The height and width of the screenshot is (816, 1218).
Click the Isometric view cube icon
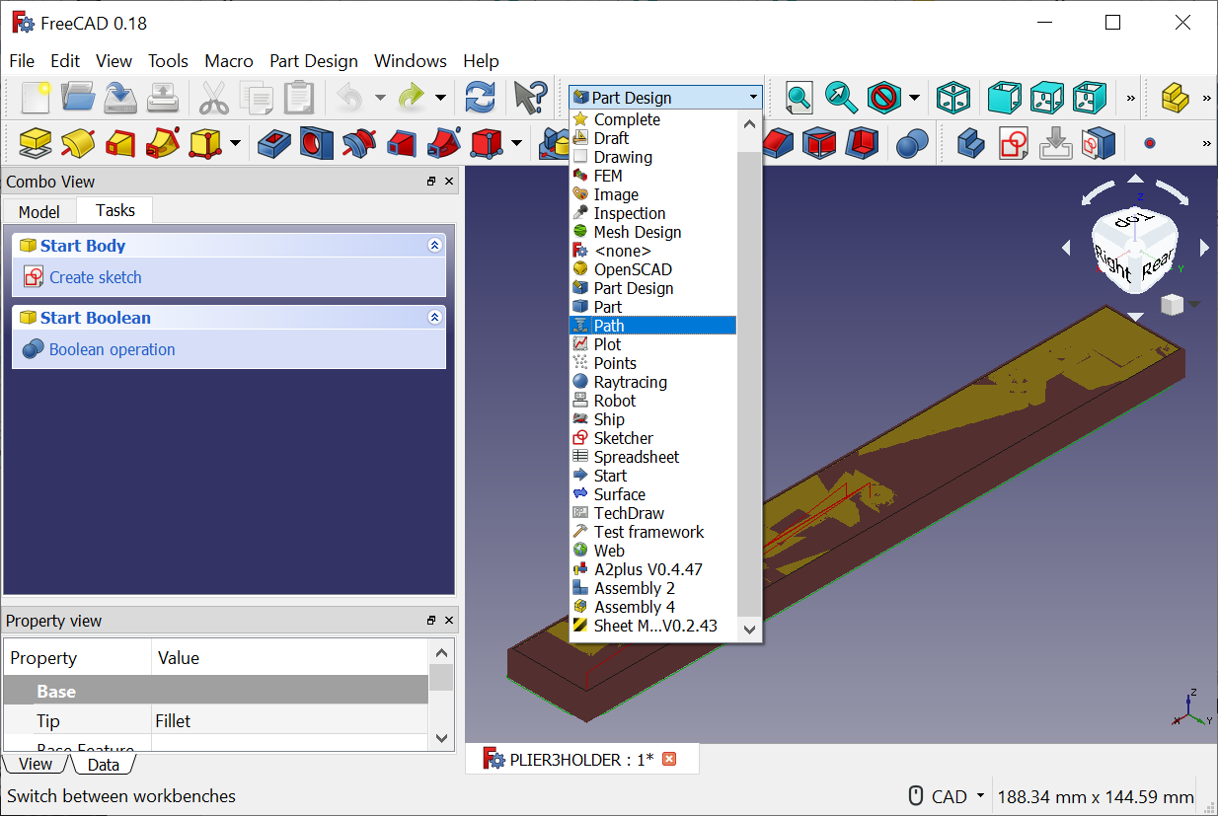[953, 98]
